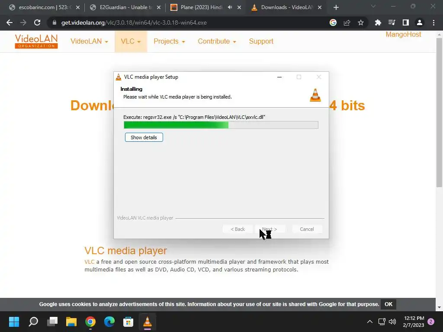Mute the Plane (2023) tab audio
Image resolution: width=443 pixels, height=332 pixels.
(230, 7)
